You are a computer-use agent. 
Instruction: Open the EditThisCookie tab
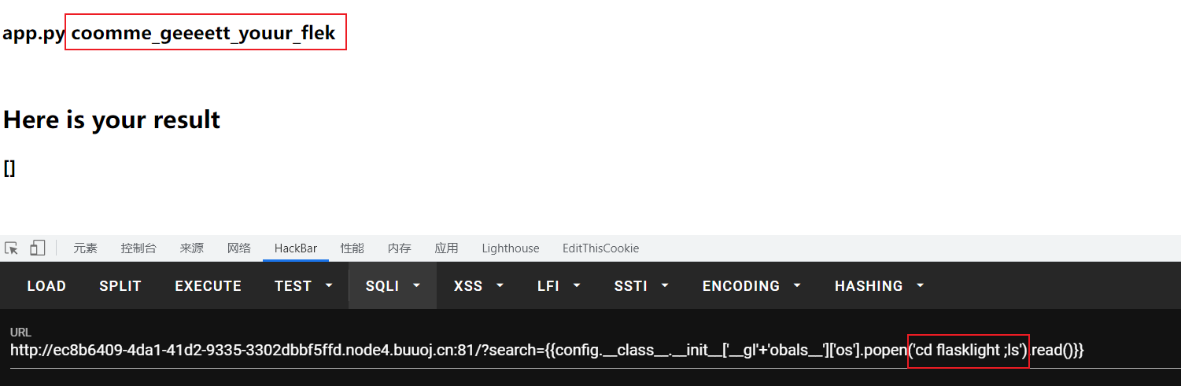coord(600,248)
